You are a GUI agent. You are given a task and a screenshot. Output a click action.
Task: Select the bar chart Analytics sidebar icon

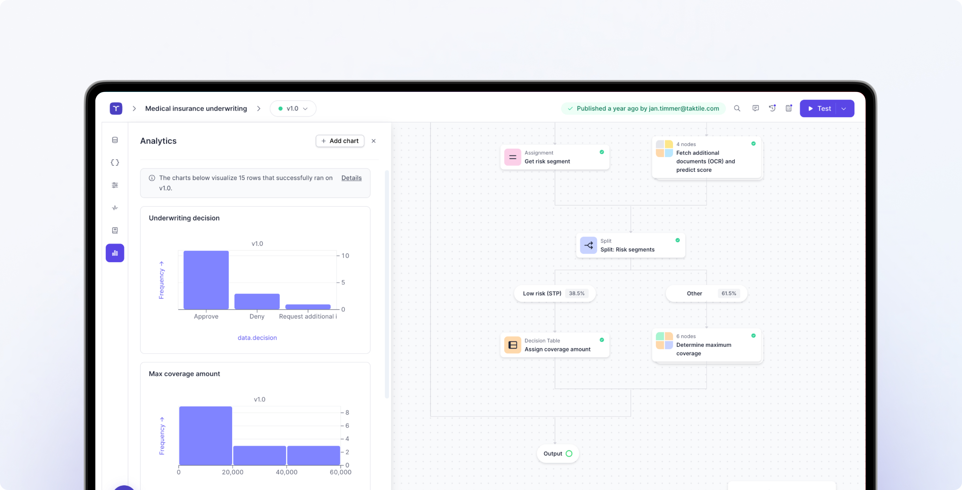[115, 253]
